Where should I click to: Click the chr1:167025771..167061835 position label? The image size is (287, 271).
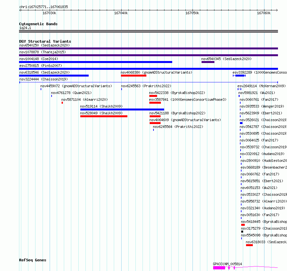coord(44,7)
